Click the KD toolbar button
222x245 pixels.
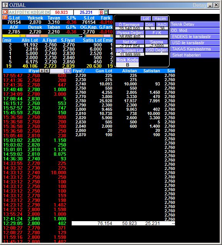34,12
